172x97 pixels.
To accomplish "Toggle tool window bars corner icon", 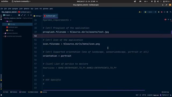I will point(1,95).
